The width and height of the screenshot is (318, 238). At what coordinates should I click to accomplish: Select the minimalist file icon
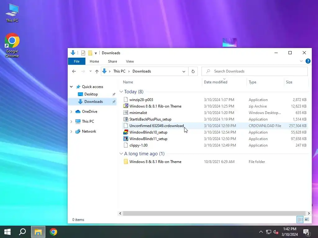tap(126, 112)
